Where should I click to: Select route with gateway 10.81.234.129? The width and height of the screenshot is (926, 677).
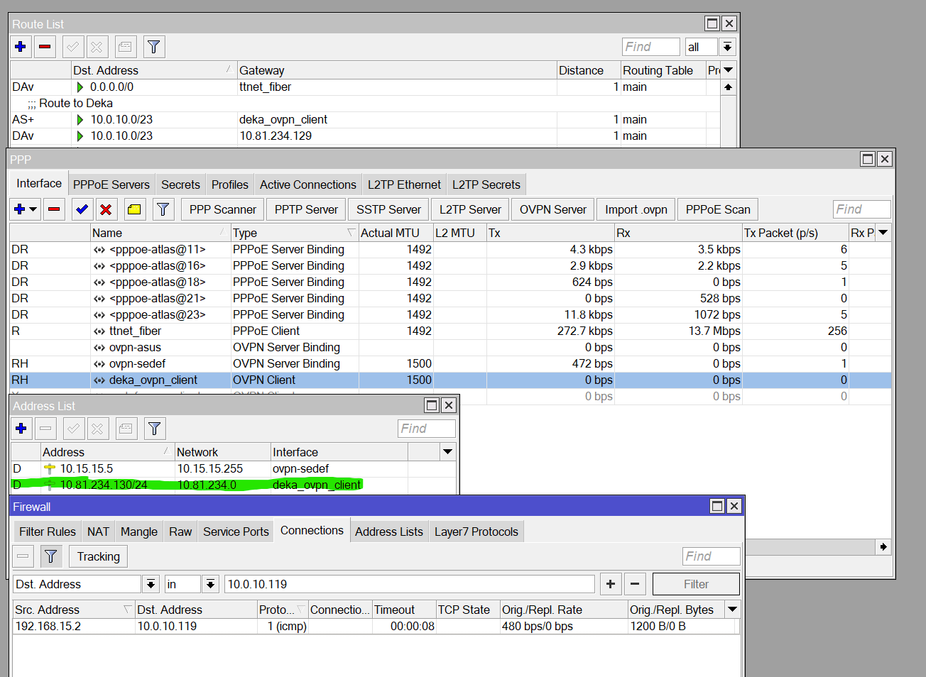point(365,136)
